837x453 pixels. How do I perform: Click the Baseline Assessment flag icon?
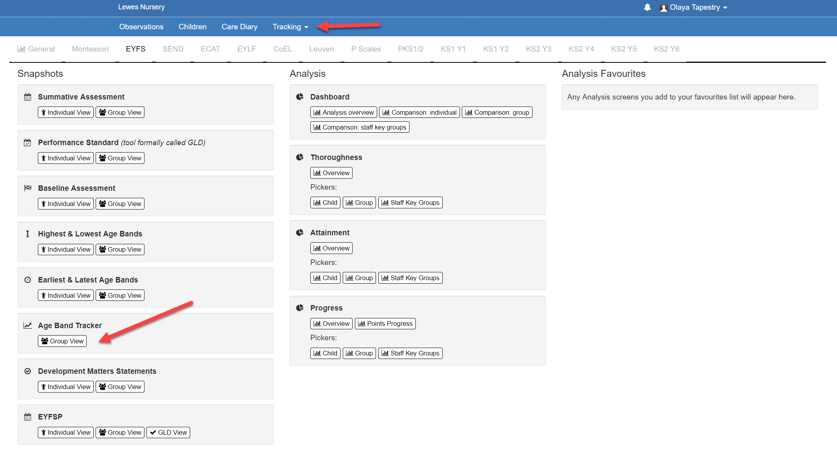click(x=28, y=188)
